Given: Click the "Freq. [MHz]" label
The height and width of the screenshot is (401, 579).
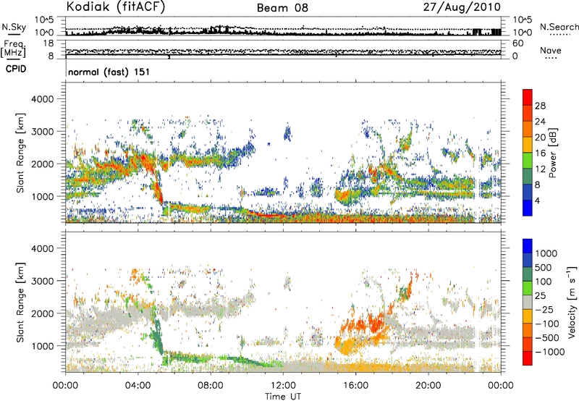Looking at the screenshot, I should (x=14, y=48).
